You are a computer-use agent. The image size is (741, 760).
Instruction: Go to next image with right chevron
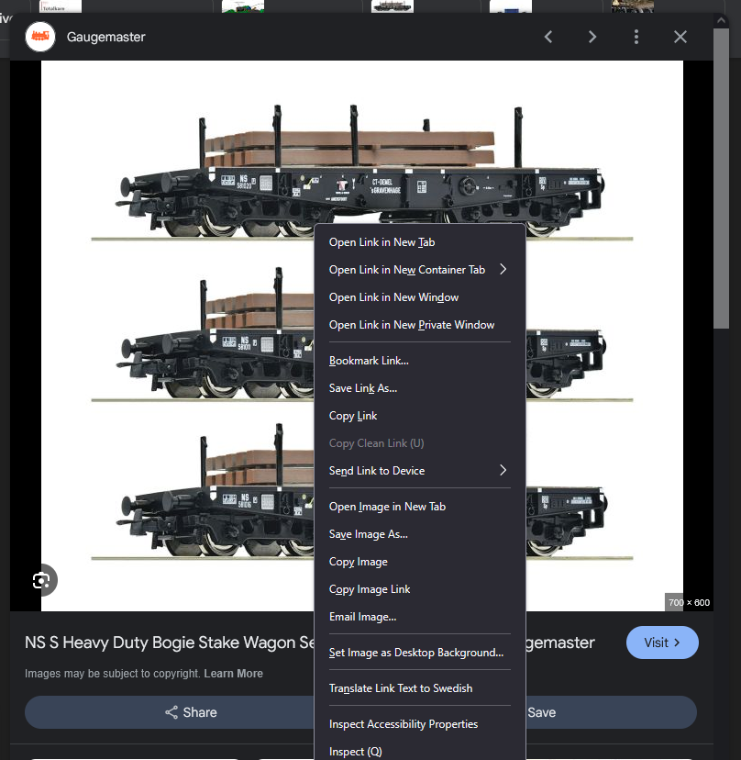click(x=592, y=37)
